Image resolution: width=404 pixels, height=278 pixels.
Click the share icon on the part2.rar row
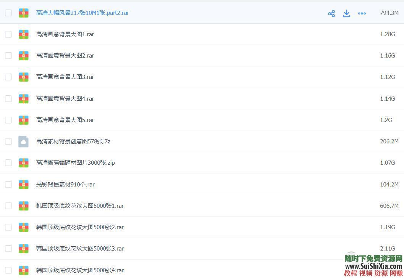331,13
